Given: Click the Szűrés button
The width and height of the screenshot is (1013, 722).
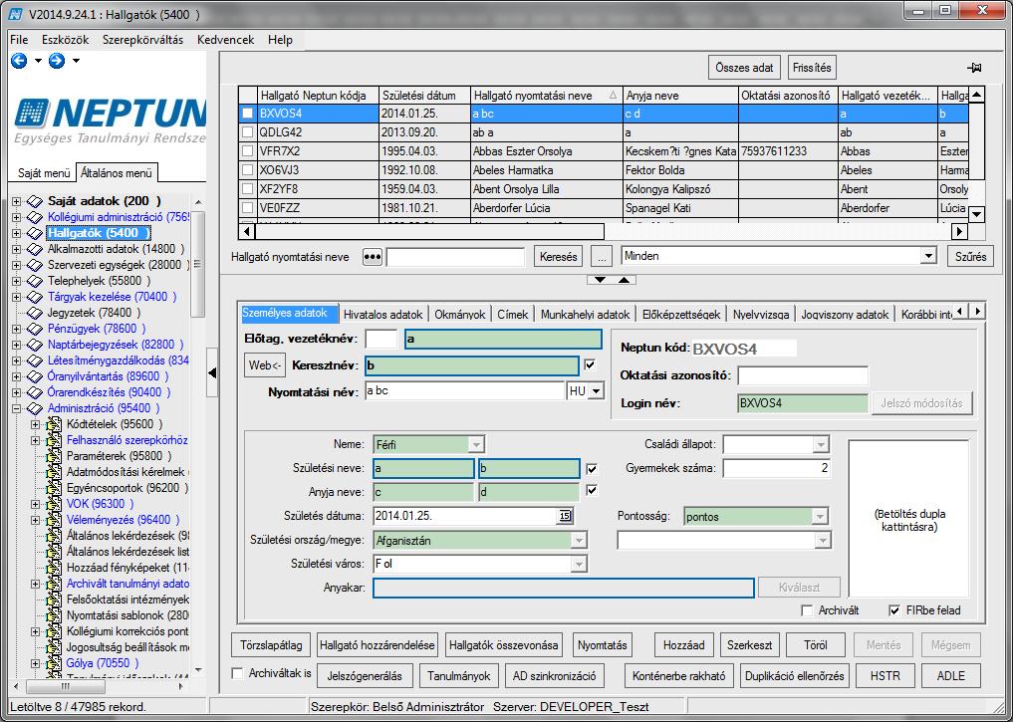Looking at the screenshot, I should [x=971, y=256].
